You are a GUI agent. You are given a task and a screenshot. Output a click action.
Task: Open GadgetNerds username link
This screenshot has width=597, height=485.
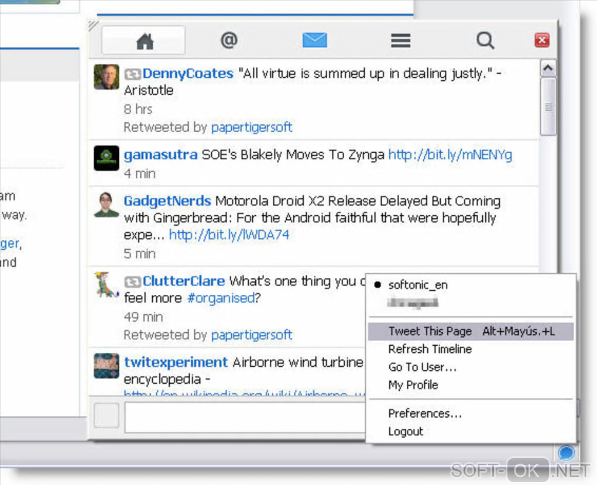167,201
